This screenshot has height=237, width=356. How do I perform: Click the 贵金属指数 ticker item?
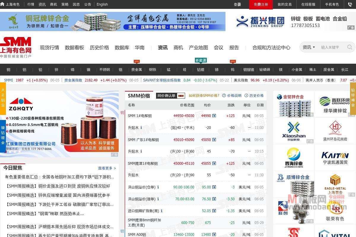(x=73, y=80)
